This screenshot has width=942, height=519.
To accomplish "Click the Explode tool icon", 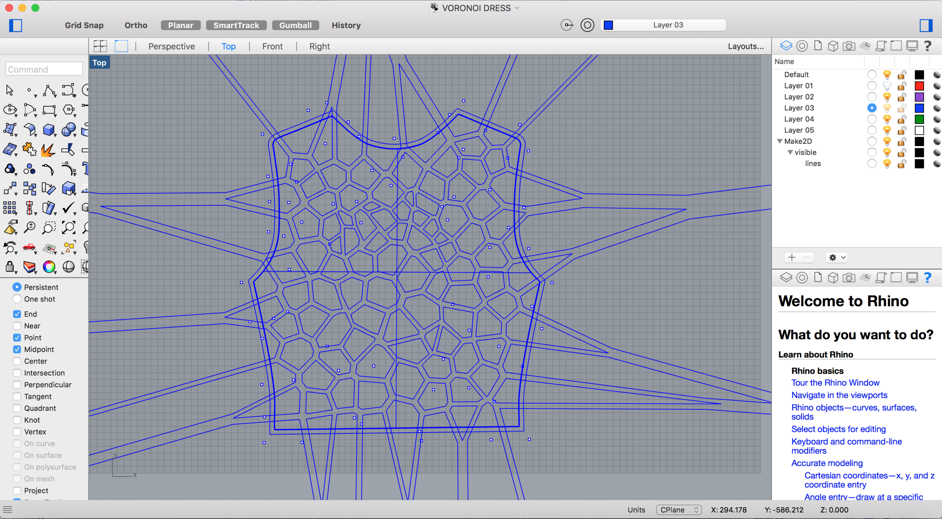I will click(x=48, y=150).
